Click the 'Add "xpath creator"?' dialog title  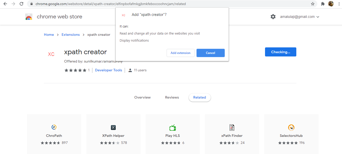tap(149, 15)
